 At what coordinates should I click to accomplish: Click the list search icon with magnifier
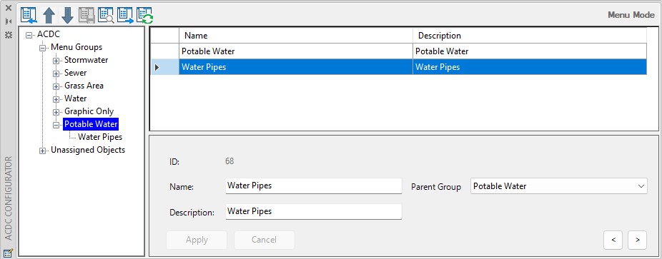(x=106, y=16)
